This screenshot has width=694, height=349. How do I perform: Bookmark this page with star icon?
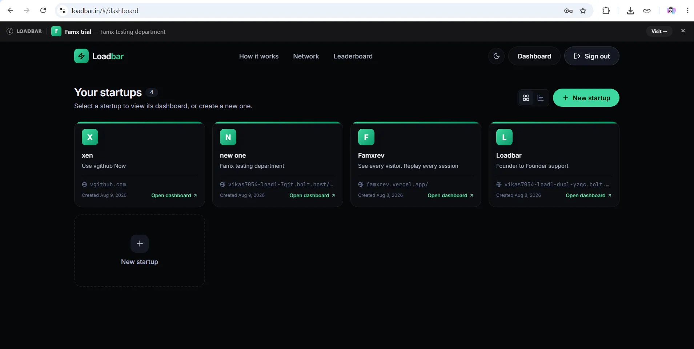point(583,11)
